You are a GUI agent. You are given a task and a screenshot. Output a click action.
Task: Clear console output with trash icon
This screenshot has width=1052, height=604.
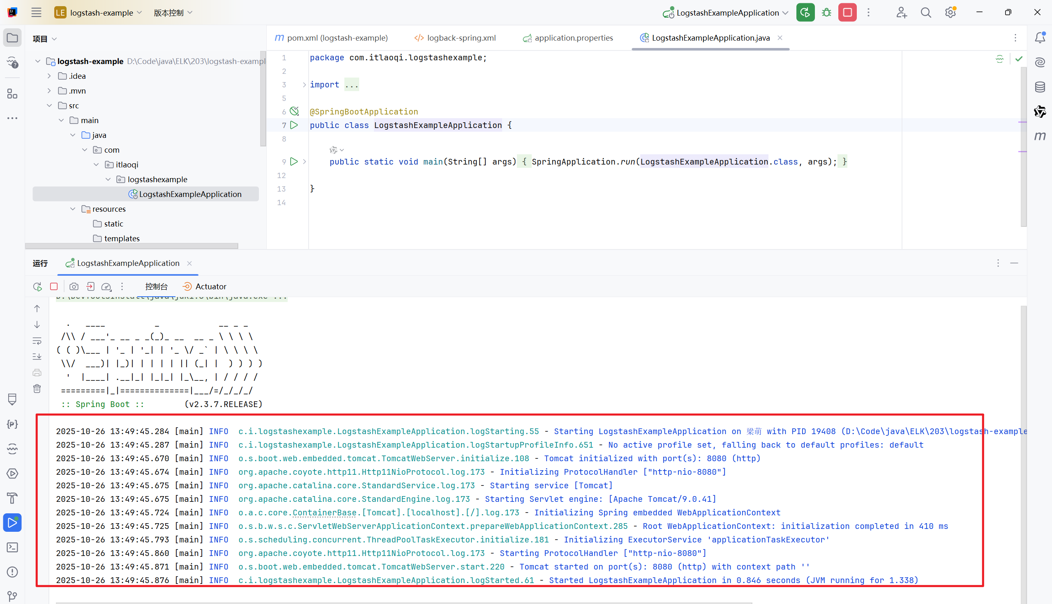37,389
